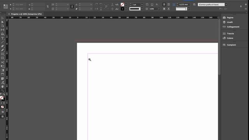
Task: Select the Zoom tool in toolbox
Action: (x=2, y=91)
